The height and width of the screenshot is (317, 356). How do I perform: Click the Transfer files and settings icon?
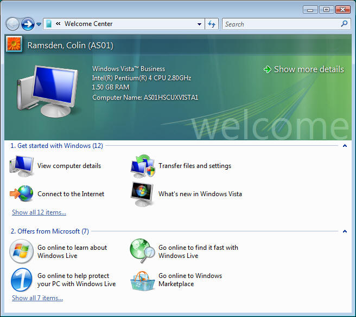coord(143,166)
